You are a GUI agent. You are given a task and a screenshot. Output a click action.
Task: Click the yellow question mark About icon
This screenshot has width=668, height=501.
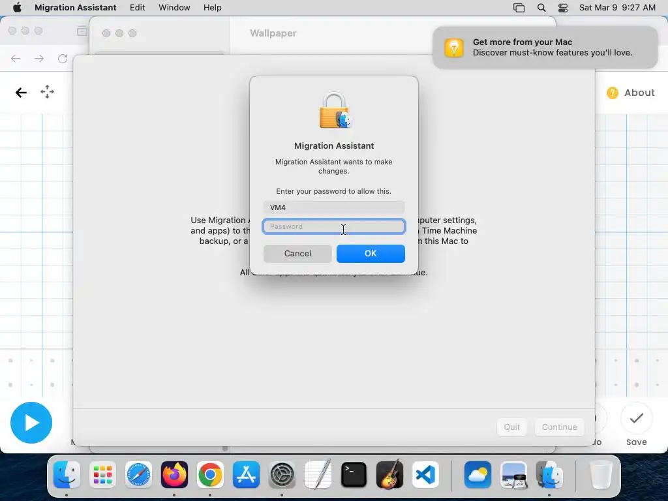[x=612, y=93]
